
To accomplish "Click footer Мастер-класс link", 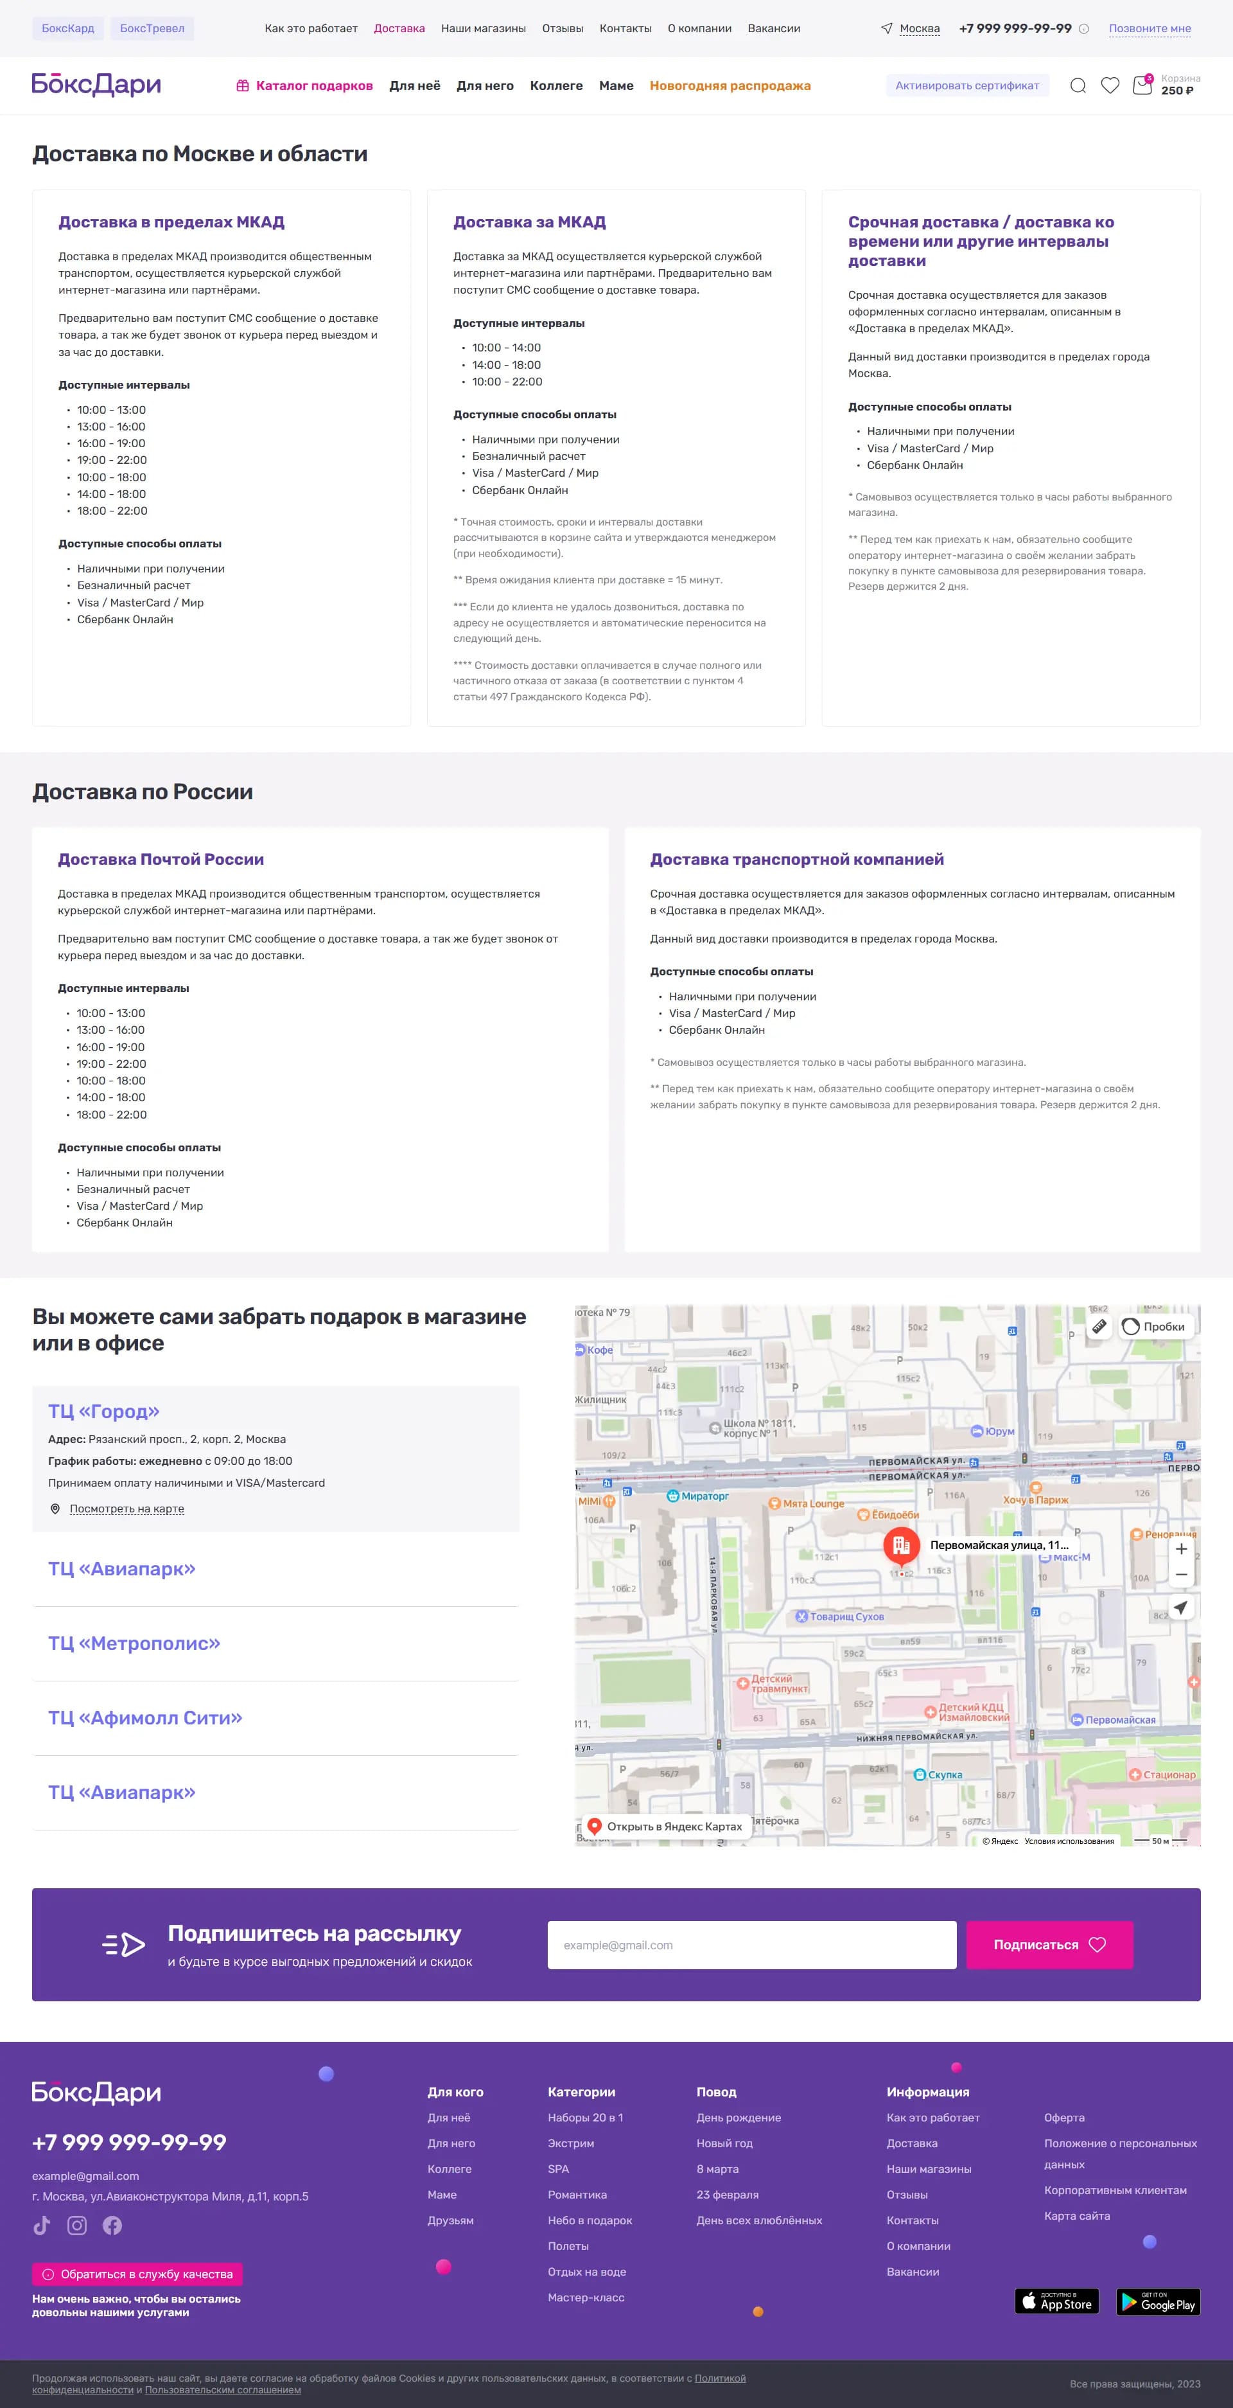I will tap(586, 2297).
